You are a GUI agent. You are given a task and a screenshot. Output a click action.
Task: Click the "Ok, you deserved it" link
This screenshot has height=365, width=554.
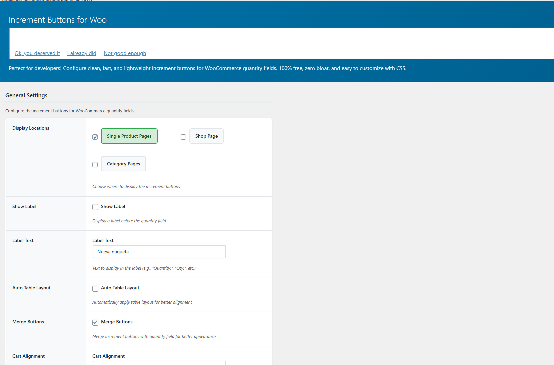tap(37, 53)
